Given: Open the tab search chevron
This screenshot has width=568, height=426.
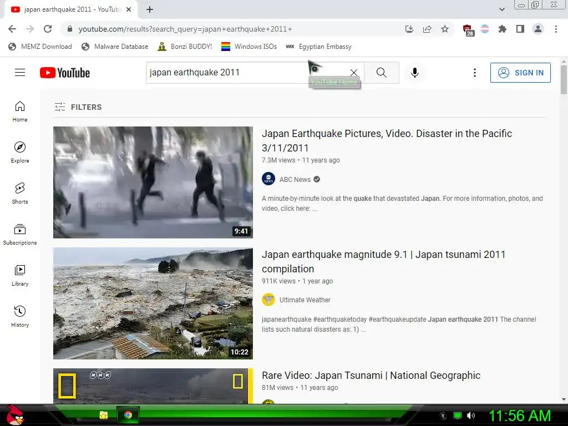Looking at the screenshot, I should click(x=501, y=9).
